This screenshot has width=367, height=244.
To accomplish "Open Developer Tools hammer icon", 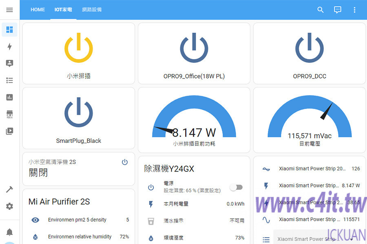I will [x=9, y=189].
